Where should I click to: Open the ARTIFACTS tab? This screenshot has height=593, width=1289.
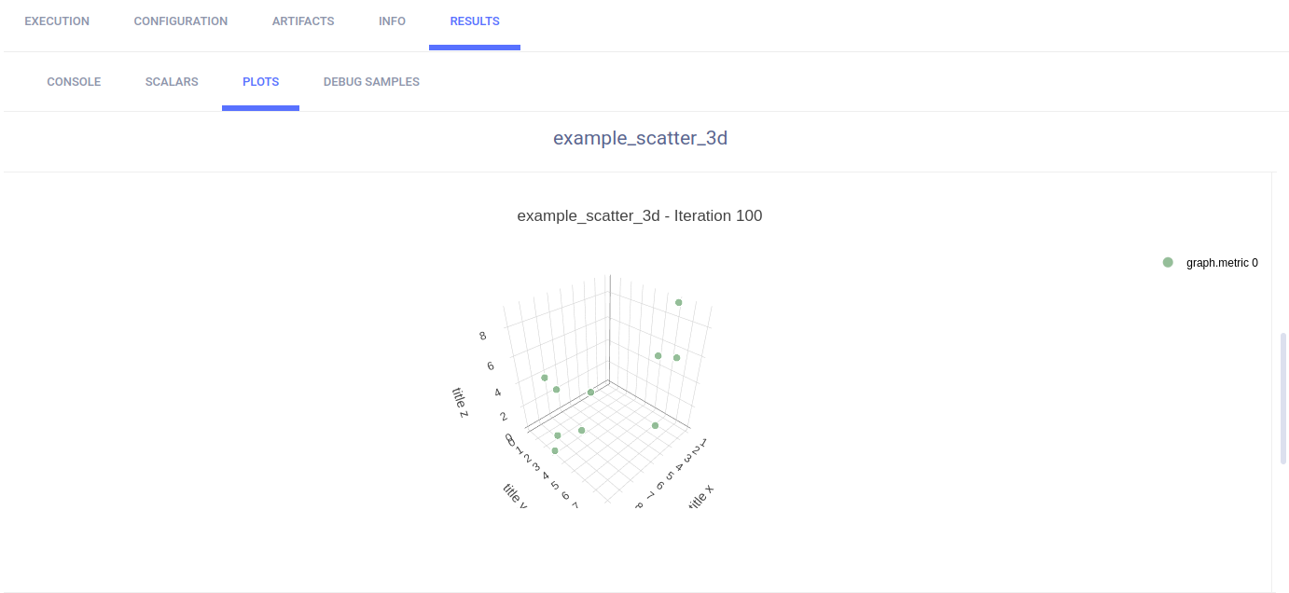tap(303, 21)
